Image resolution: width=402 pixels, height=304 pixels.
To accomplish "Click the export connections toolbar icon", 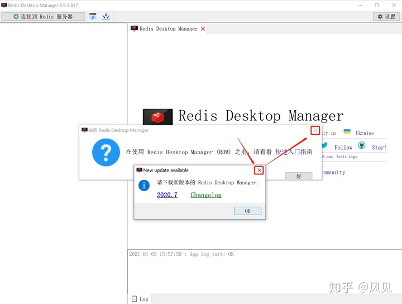I will pos(106,16).
